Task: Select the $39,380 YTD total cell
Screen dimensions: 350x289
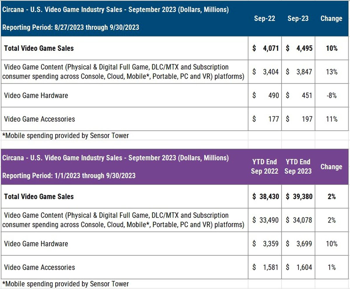Action: (298, 196)
